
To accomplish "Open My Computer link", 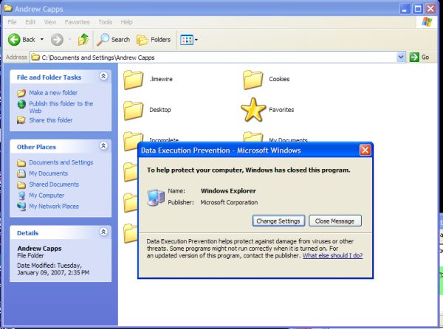I will click(x=47, y=195).
